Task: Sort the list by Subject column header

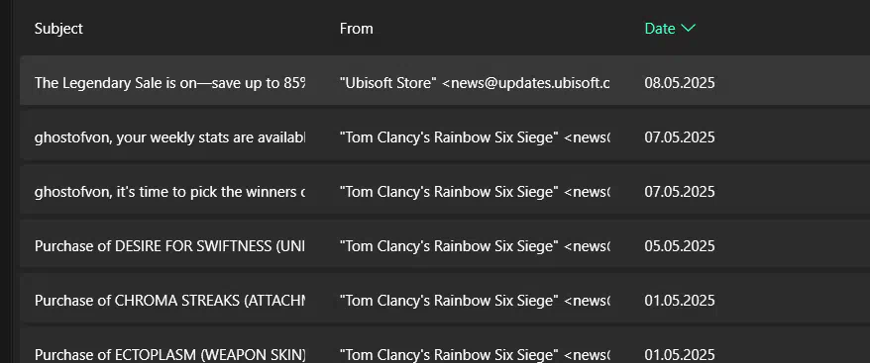Action: click(58, 29)
